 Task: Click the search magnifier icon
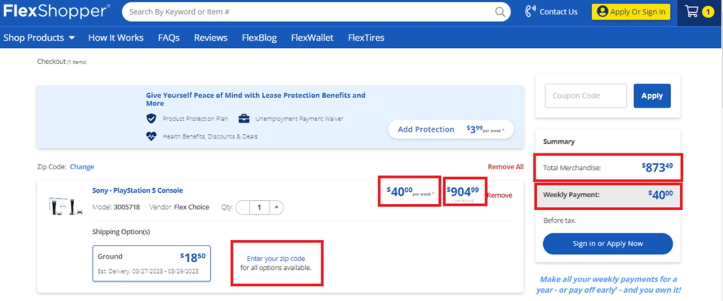pyautogui.click(x=500, y=12)
